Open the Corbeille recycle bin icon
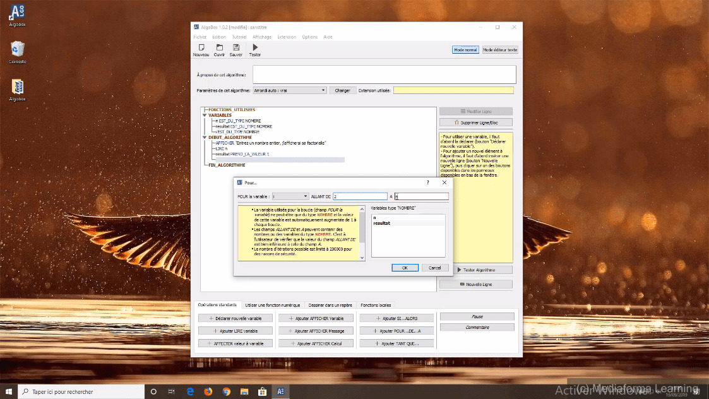709x399 pixels. (18, 49)
